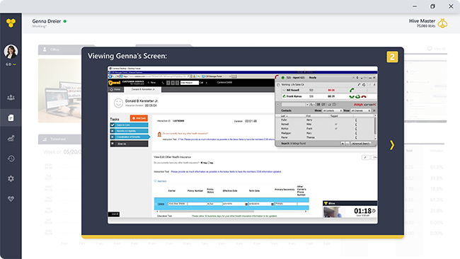This screenshot has width=460, height=259.
Task: Select Yes radio for other health insurance
Action: pyautogui.click(x=202, y=163)
